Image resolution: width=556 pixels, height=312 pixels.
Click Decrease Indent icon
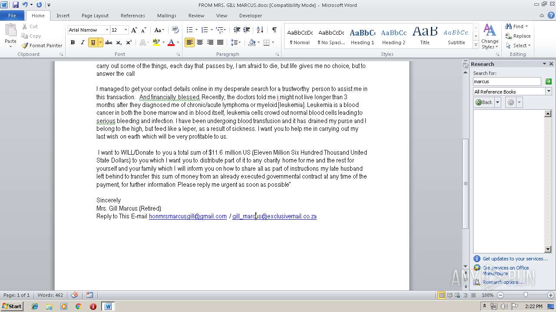237,30
